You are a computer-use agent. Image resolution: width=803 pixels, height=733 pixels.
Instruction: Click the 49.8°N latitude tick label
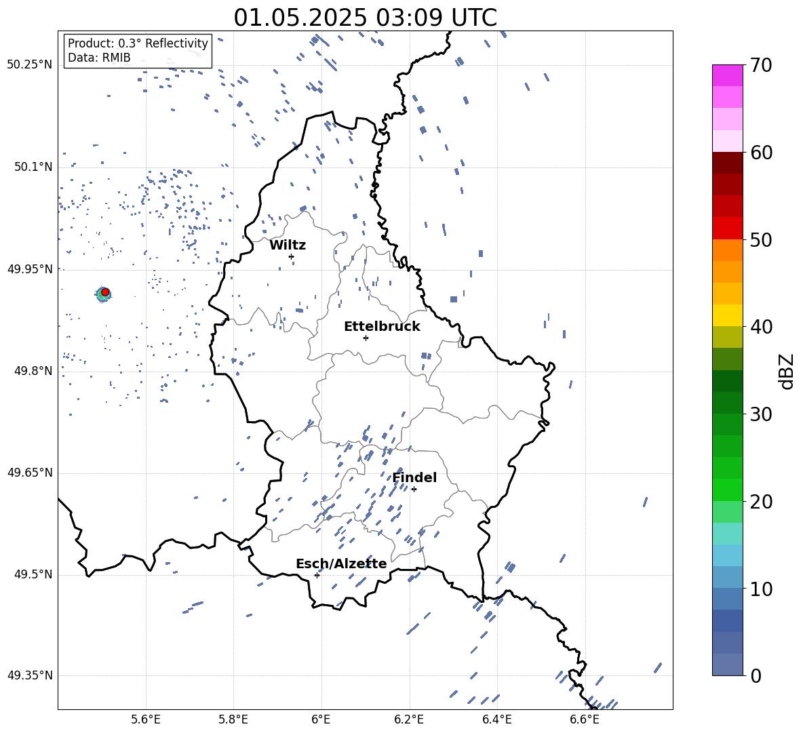coord(33,371)
